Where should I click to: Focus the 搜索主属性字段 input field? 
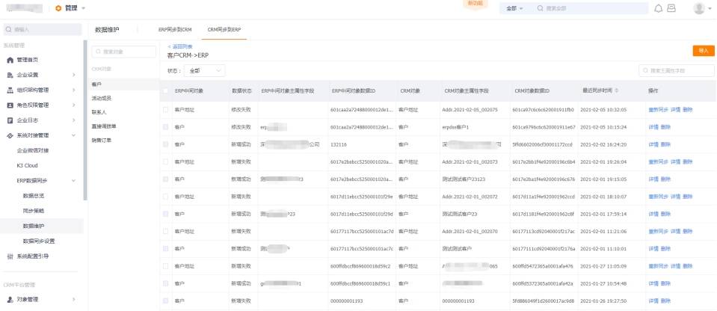pyautogui.click(x=677, y=71)
